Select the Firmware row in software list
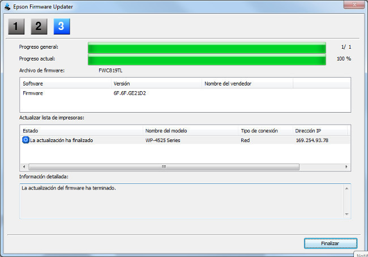The image size is (368, 257). tap(185, 93)
